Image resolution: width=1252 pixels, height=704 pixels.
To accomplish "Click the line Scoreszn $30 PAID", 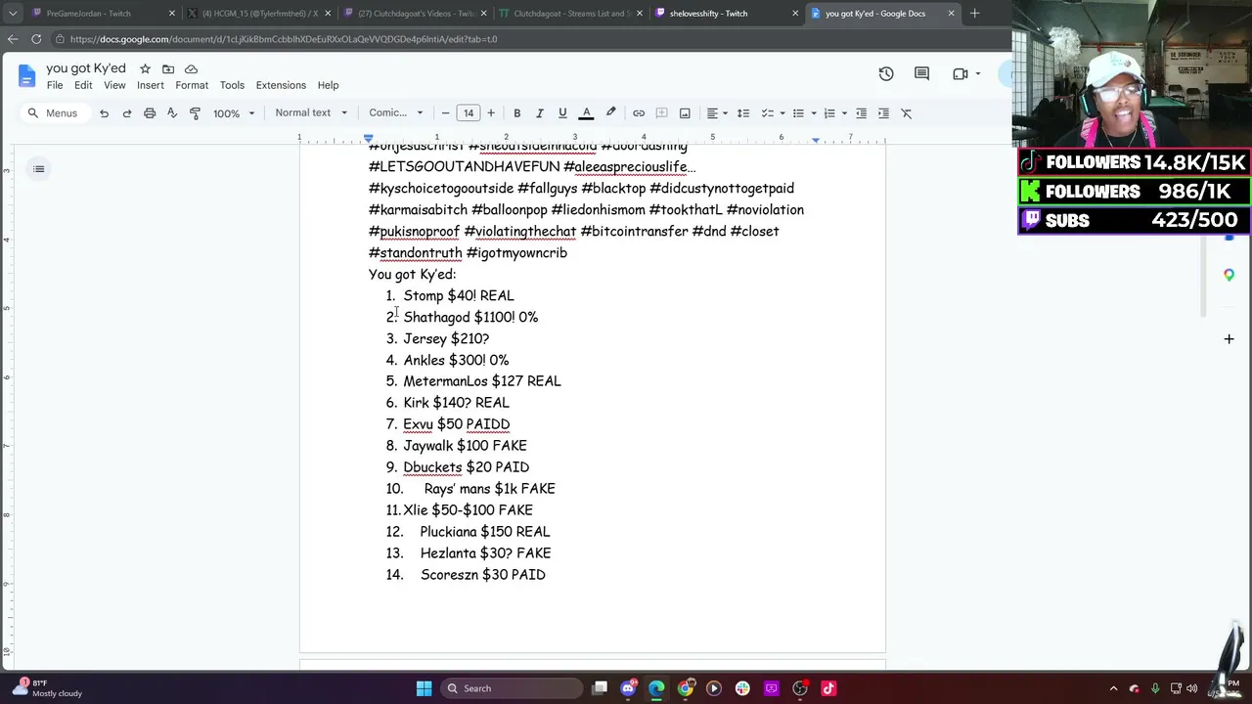I will pyautogui.click(x=483, y=575).
